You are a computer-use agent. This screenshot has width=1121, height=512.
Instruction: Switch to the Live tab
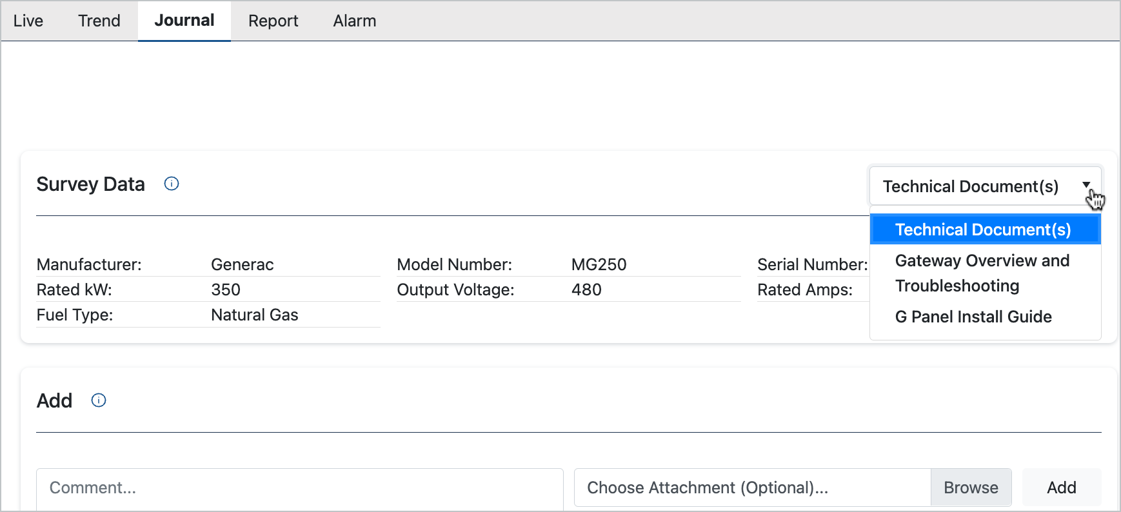coord(28,21)
